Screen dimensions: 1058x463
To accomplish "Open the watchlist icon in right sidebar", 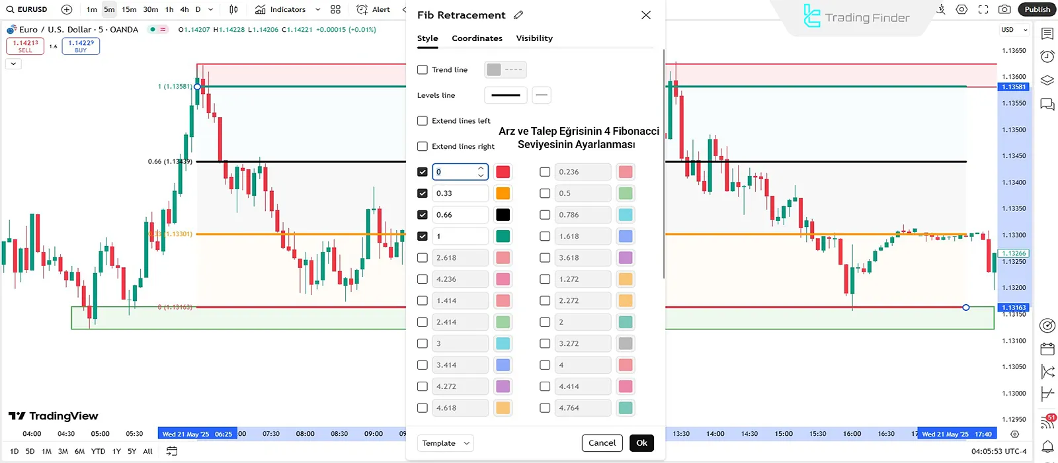I will [1047, 33].
